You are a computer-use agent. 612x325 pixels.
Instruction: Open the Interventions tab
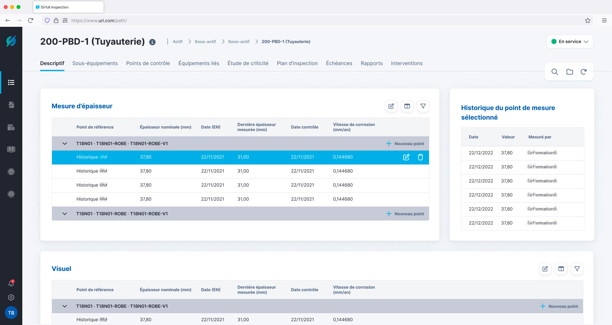407,63
